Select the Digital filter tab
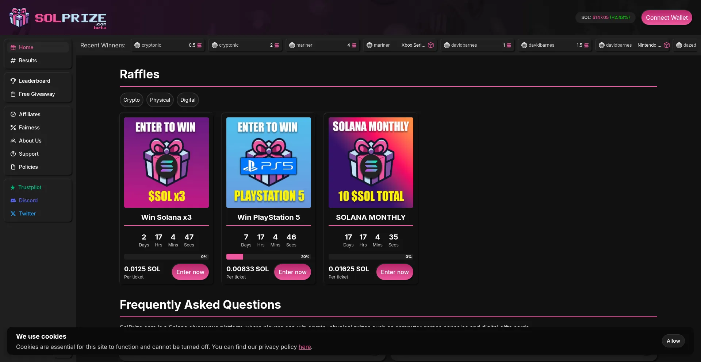The image size is (701, 362). click(187, 100)
